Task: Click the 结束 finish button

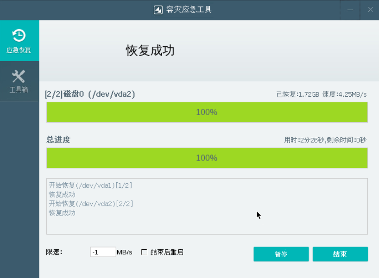Action: pyautogui.click(x=341, y=254)
